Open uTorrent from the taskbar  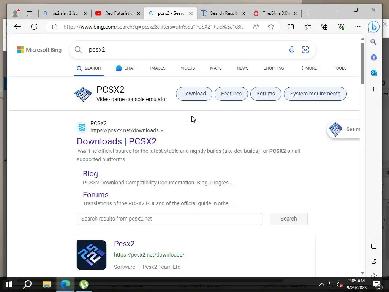click(x=84, y=284)
